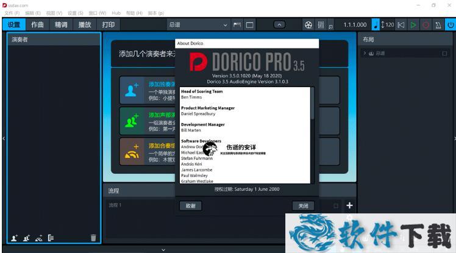Toggle the power activation button in the toolbar

coord(450,25)
